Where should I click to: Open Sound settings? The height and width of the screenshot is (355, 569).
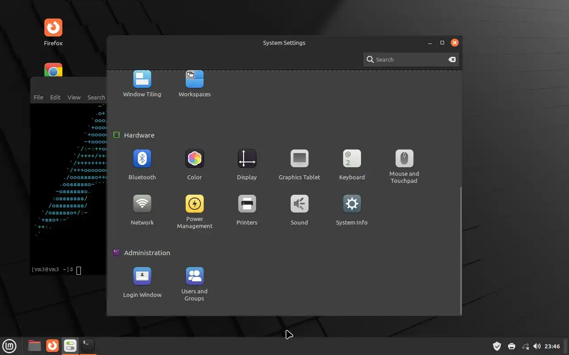299,210
